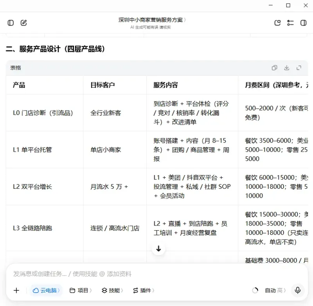Viewport: 313px width, 306px height.
Task: Click the 二、服务产品设计 section heading
Action: click(55, 49)
